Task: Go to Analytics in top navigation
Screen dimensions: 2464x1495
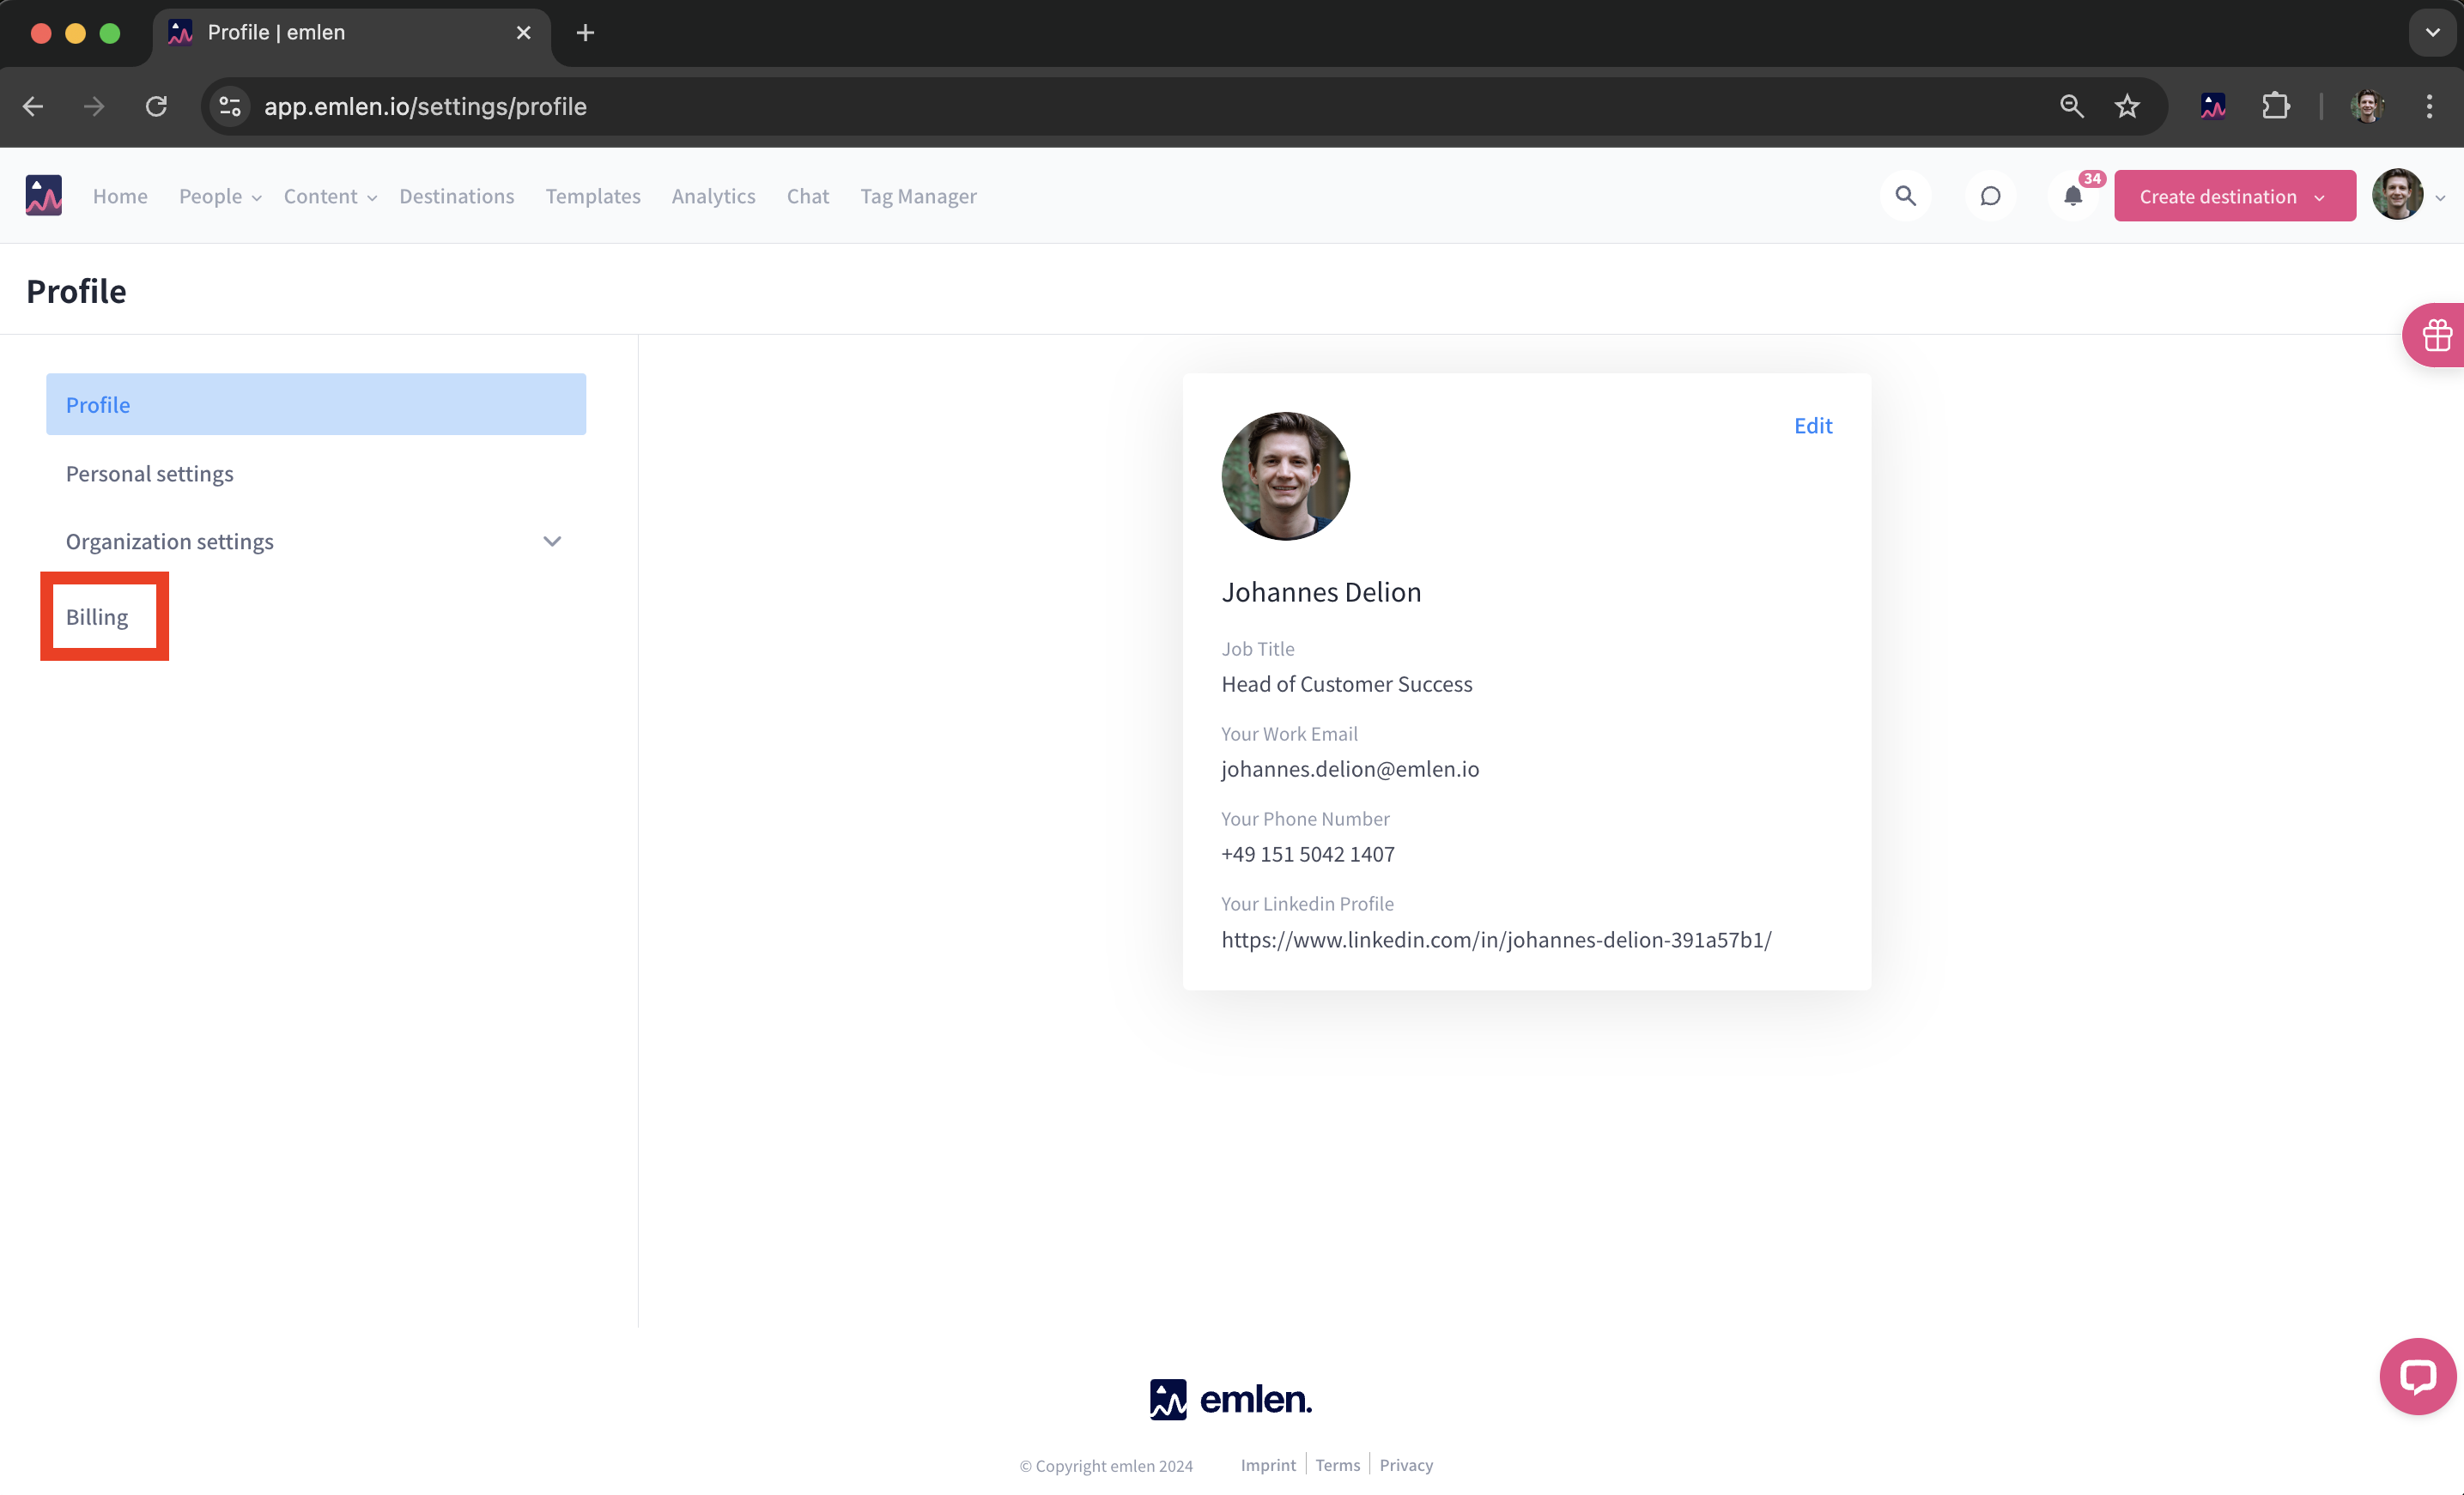Action: (x=713, y=197)
